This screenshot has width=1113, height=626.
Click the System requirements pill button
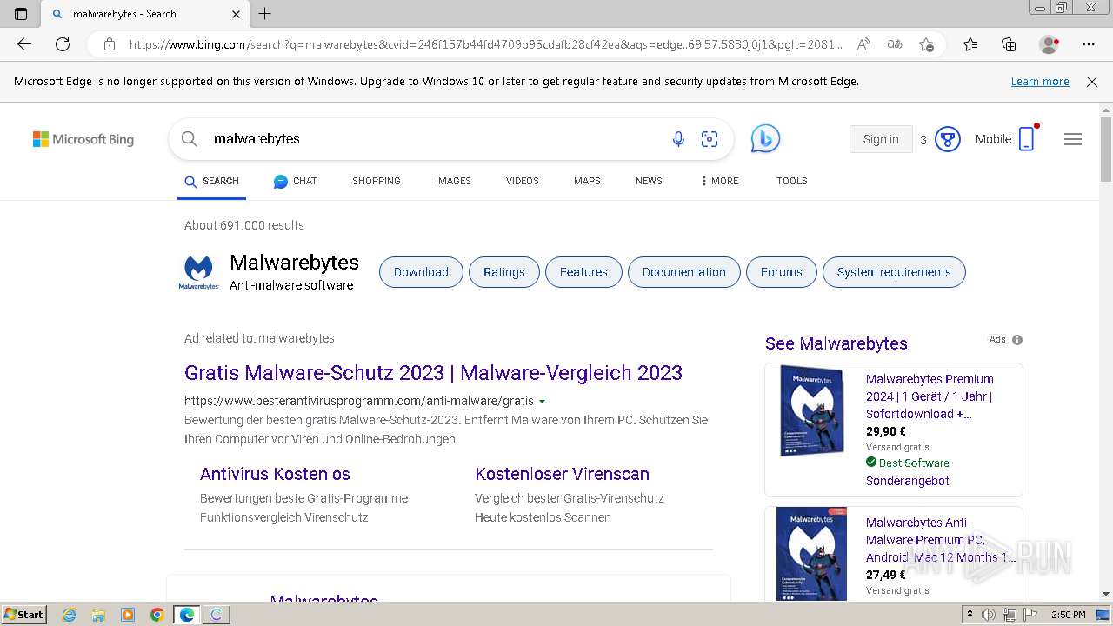tap(894, 272)
